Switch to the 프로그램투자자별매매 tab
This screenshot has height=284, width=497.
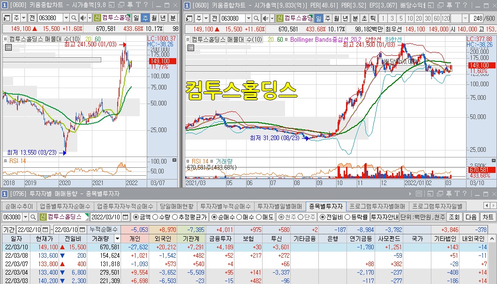(377, 206)
